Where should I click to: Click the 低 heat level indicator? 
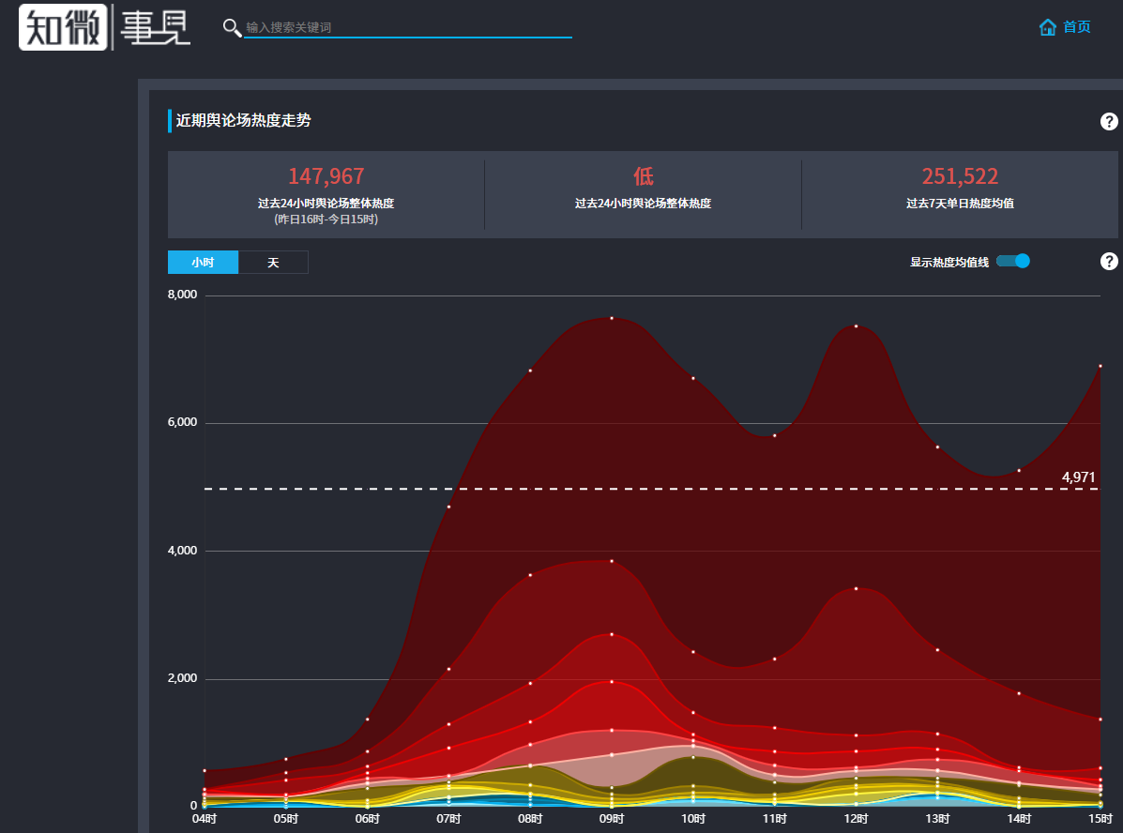click(x=643, y=176)
